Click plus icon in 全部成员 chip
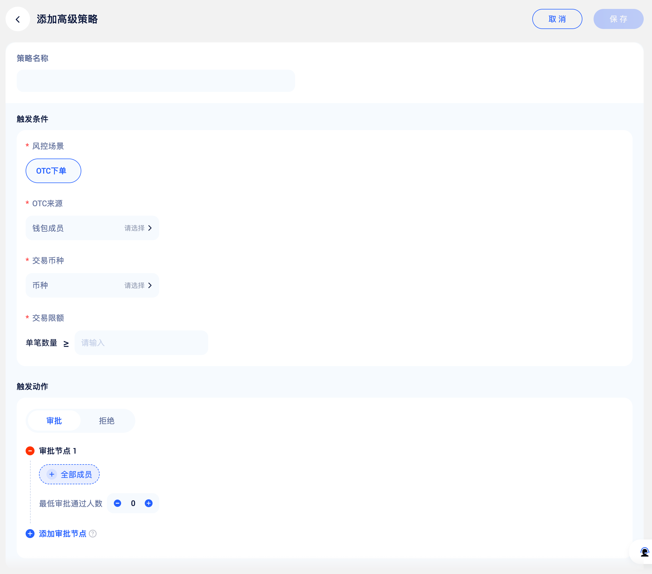 coord(52,474)
